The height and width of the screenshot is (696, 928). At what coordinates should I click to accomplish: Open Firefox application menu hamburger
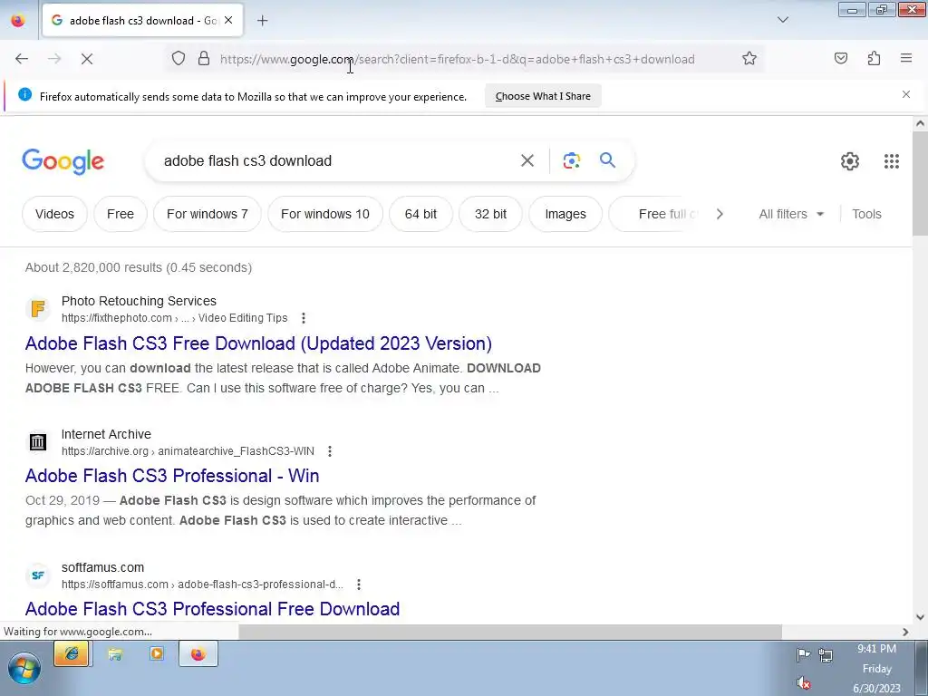[x=906, y=58]
